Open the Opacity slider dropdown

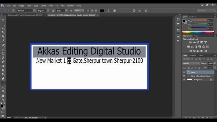pyautogui.click(x=215, y=63)
